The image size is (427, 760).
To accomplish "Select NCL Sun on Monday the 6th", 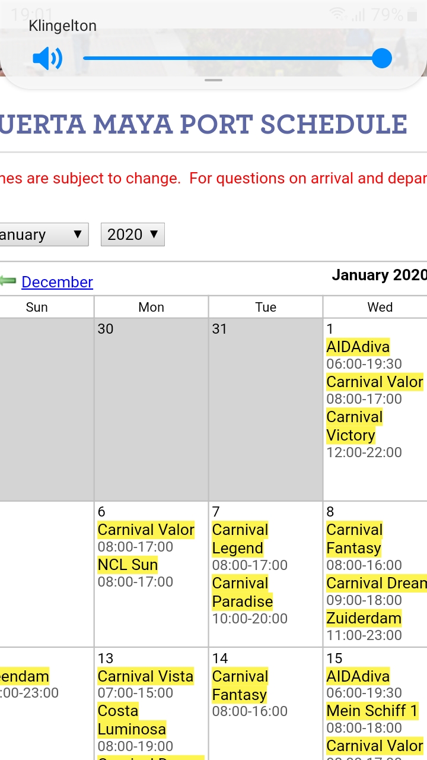I will point(128,565).
